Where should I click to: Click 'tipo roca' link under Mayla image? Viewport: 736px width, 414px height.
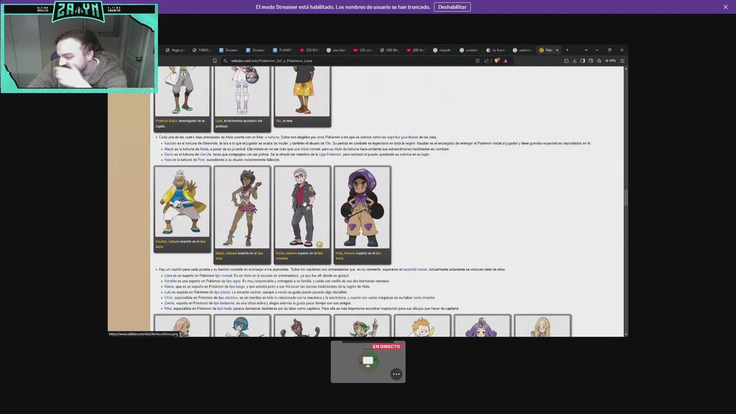(239, 255)
